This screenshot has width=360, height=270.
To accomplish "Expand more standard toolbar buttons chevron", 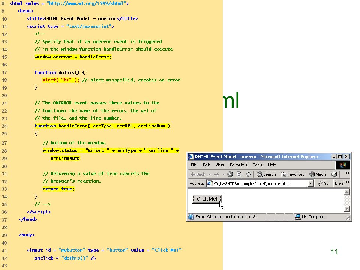I will coord(347,173).
